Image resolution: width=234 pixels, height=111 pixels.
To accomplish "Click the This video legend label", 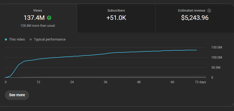I will click(x=17, y=39).
